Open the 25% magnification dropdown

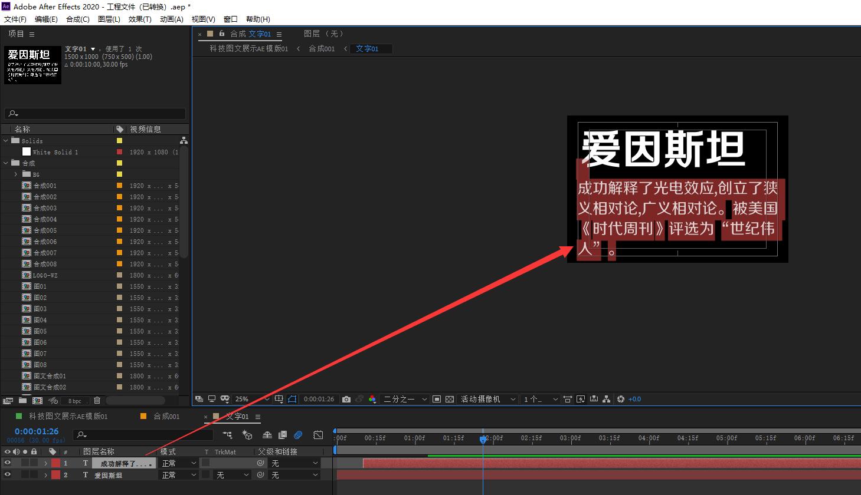pyautogui.click(x=247, y=399)
